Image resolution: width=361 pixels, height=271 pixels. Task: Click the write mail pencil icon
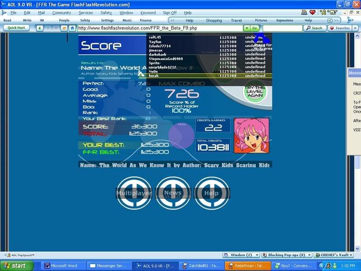(333, 13)
